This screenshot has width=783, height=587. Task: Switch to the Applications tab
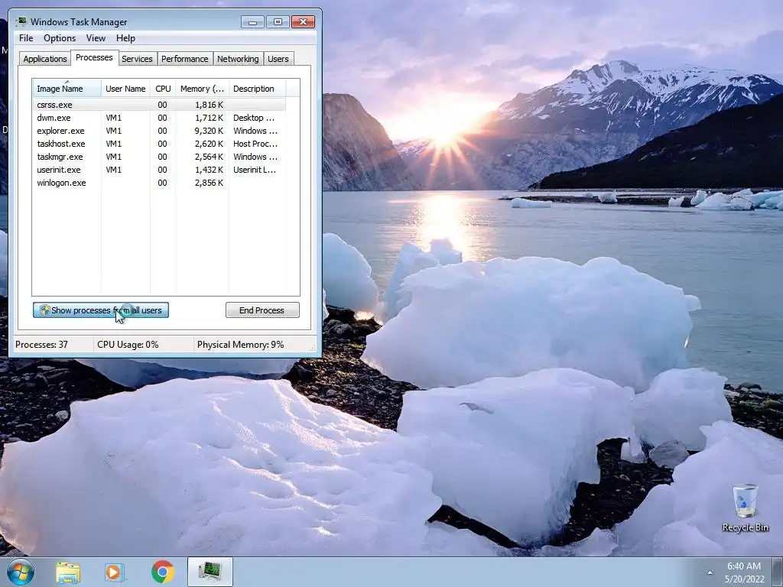click(x=45, y=58)
